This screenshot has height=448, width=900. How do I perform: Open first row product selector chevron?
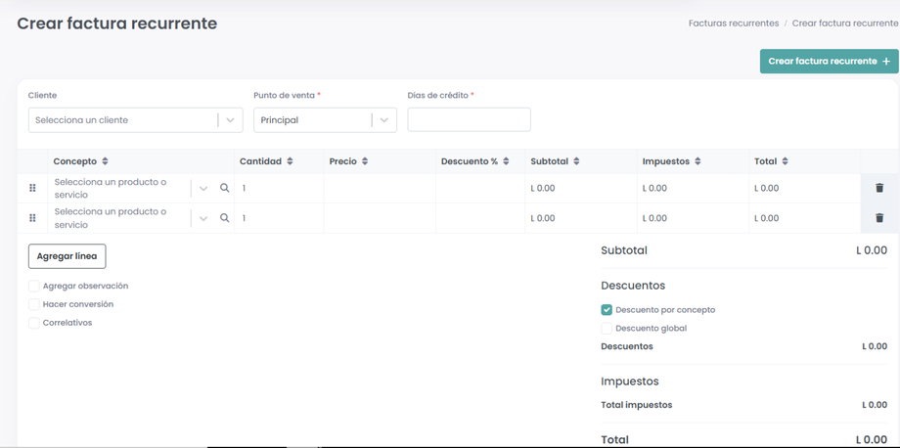203,188
